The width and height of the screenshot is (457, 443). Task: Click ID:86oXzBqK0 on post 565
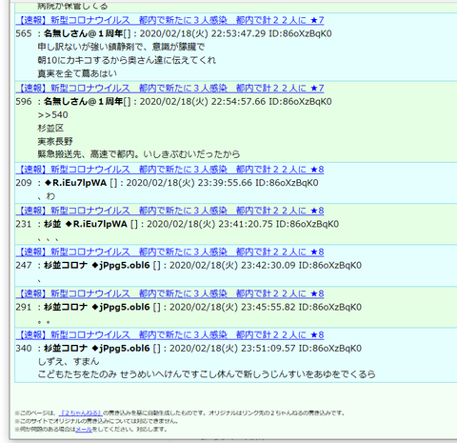pos(300,33)
